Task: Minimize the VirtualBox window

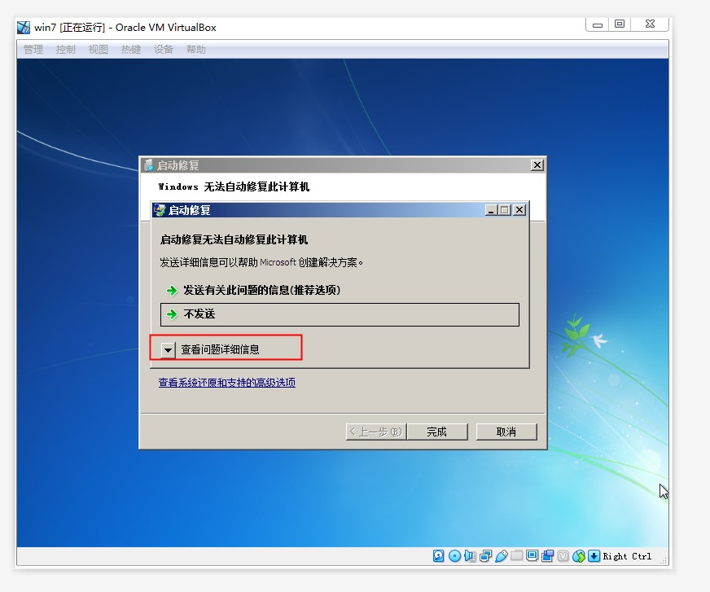Action: point(598,24)
